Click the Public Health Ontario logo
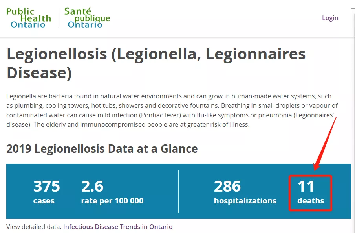355x233 pixels. coord(29,18)
